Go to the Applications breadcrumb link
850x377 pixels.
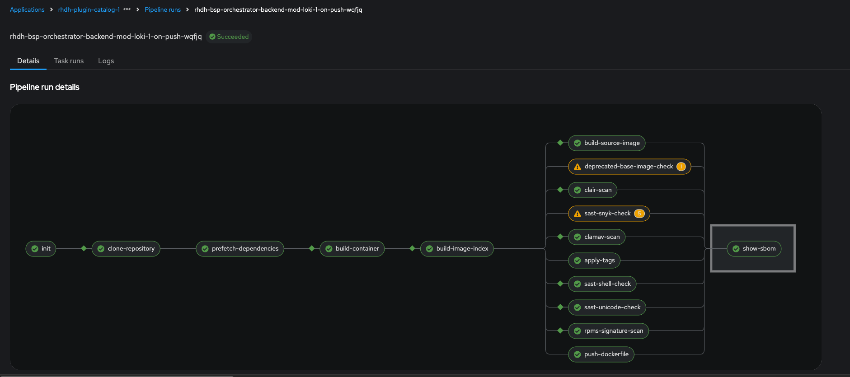point(27,9)
